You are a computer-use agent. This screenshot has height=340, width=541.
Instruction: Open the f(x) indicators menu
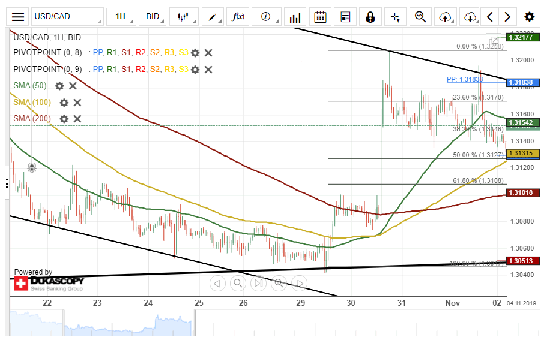point(238,17)
